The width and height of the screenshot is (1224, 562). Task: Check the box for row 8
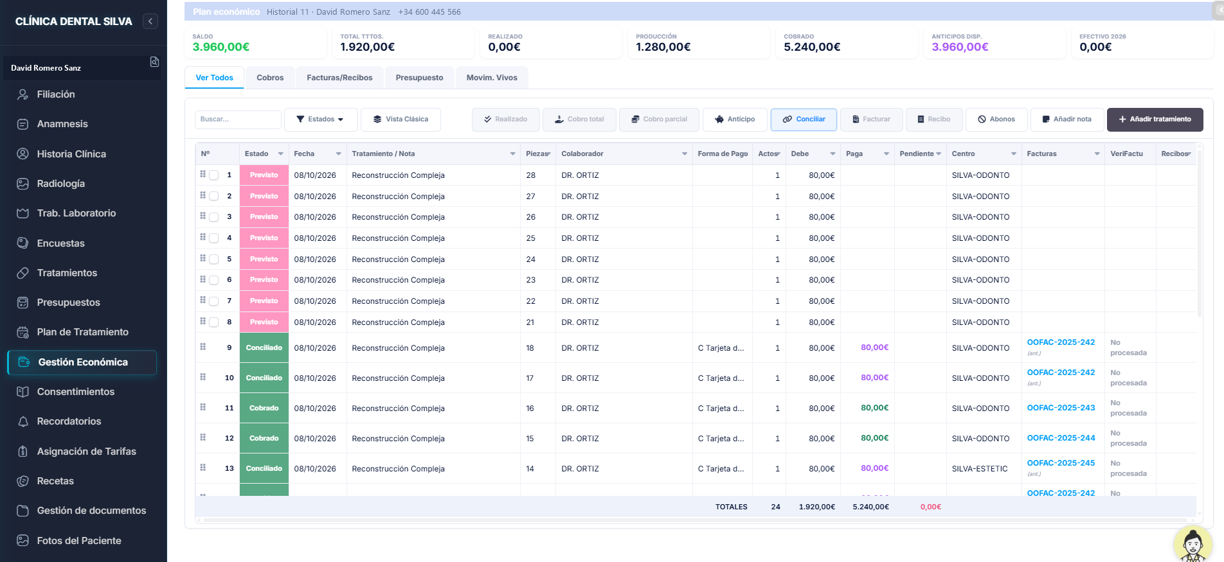coord(214,322)
